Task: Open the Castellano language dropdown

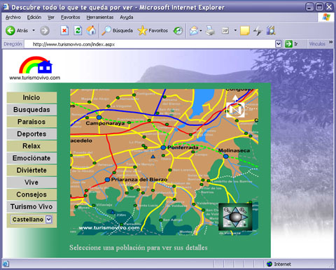Action: [48, 219]
